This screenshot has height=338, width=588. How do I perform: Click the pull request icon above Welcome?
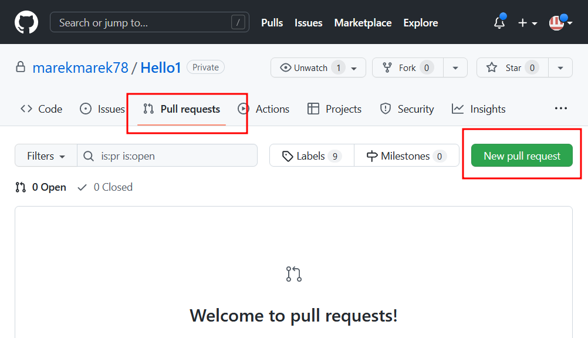click(293, 274)
